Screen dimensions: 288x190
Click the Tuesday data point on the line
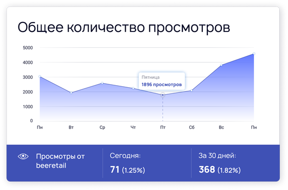pos(71,93)
